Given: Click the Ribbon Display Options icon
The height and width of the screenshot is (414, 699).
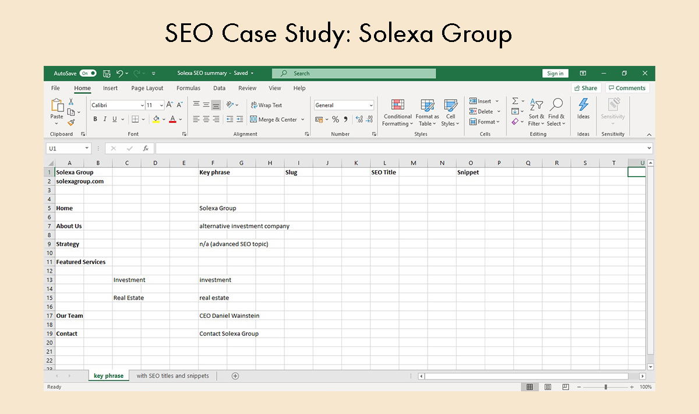Looking at the screenshot, I should point(583,73).
